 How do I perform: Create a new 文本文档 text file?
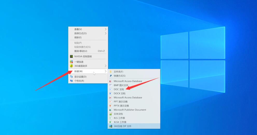[134, 114]
